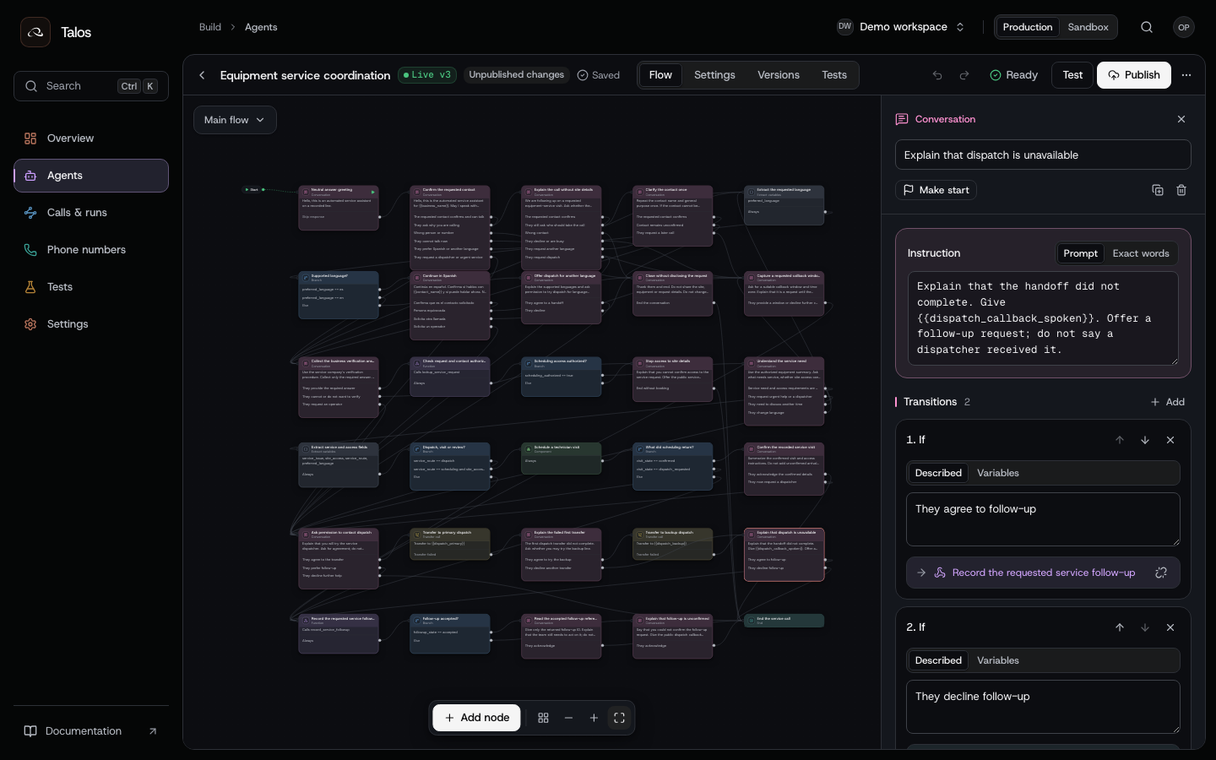
Task: Switch to the Versions tab
Action: click(x=779, y=75)
